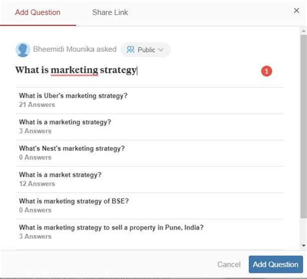This screenshot has width=307, height=279.
Task: Close the Add Question dialog
Action: [x=297, y=10]
